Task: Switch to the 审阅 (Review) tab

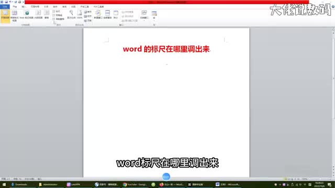Action: [x=64, y=7]
